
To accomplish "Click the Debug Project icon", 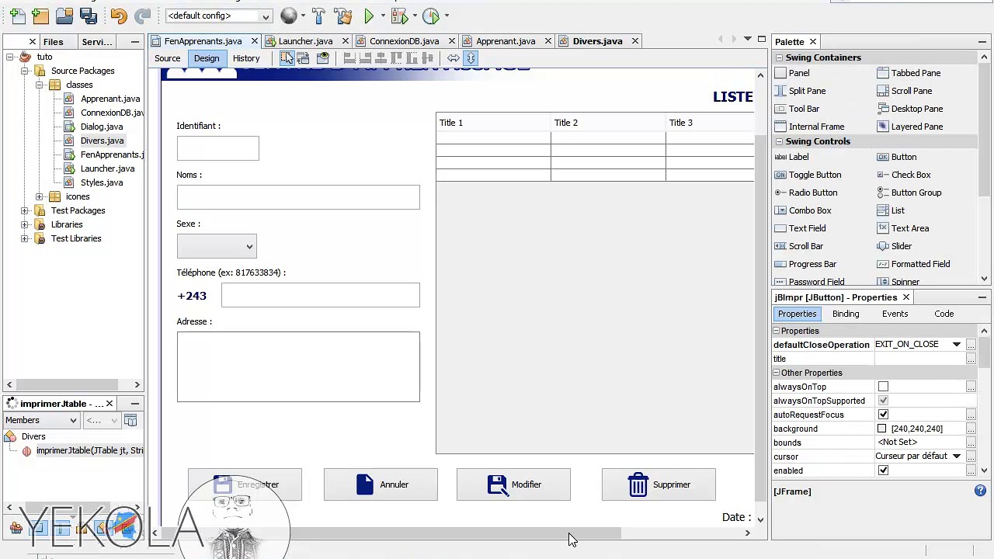I will pos(399,16).
